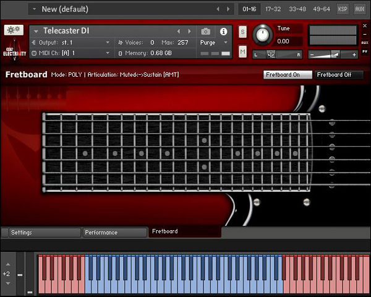Click the KSP script button

pos(343,9)
